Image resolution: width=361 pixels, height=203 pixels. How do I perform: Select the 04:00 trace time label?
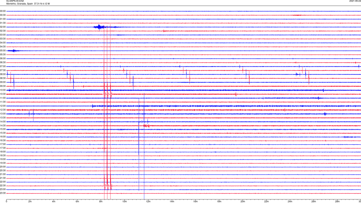[3, 43]
